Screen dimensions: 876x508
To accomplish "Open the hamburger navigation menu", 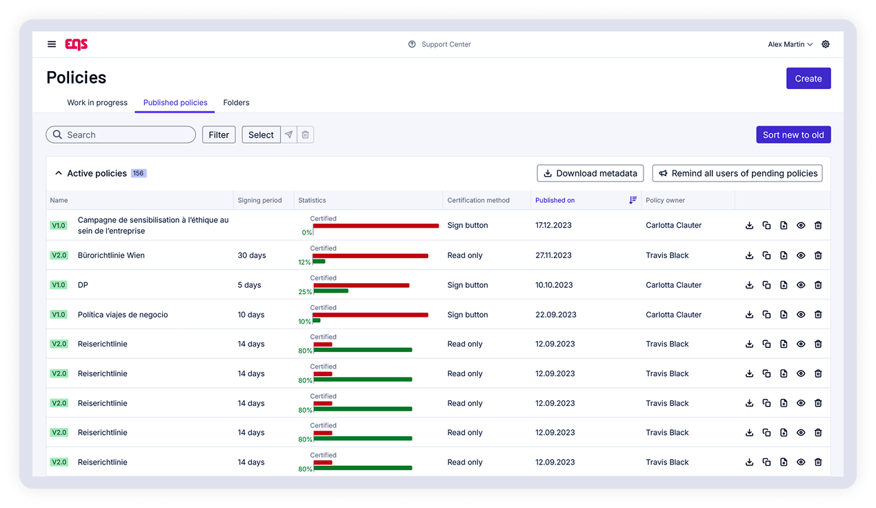I will [x=52, y=44].
